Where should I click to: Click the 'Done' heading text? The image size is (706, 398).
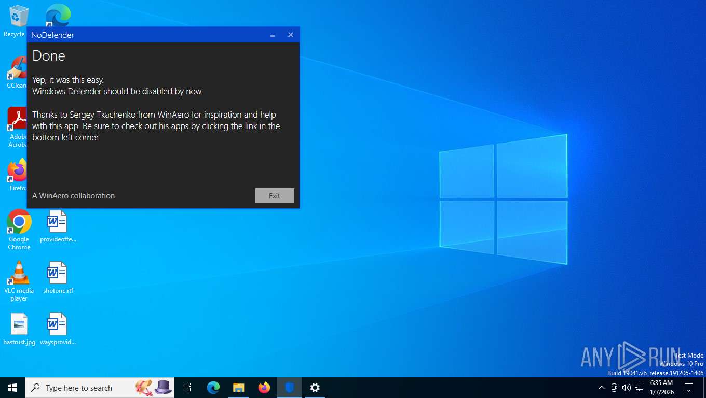(49, 56)
